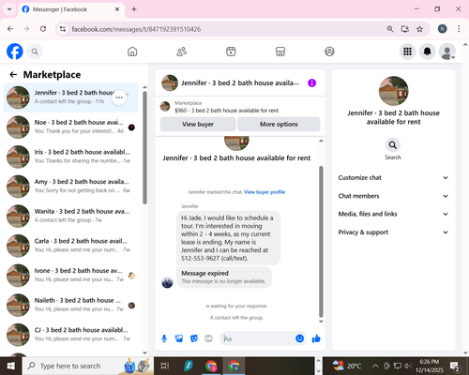Open emoji picker in message box
Screen dimensions: 469x375
tap(299, 338)
